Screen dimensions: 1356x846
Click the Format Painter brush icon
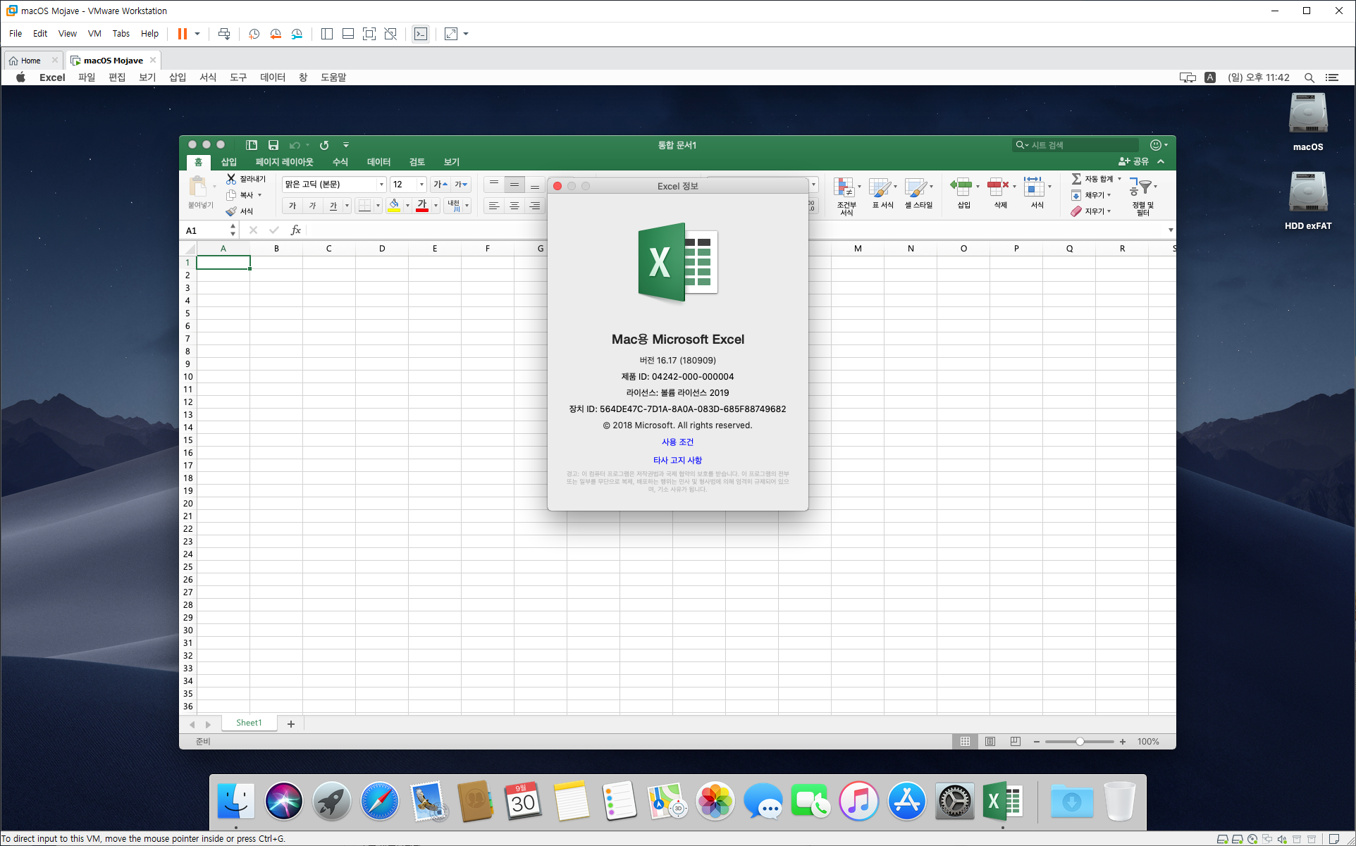click(x=231, y=211)
